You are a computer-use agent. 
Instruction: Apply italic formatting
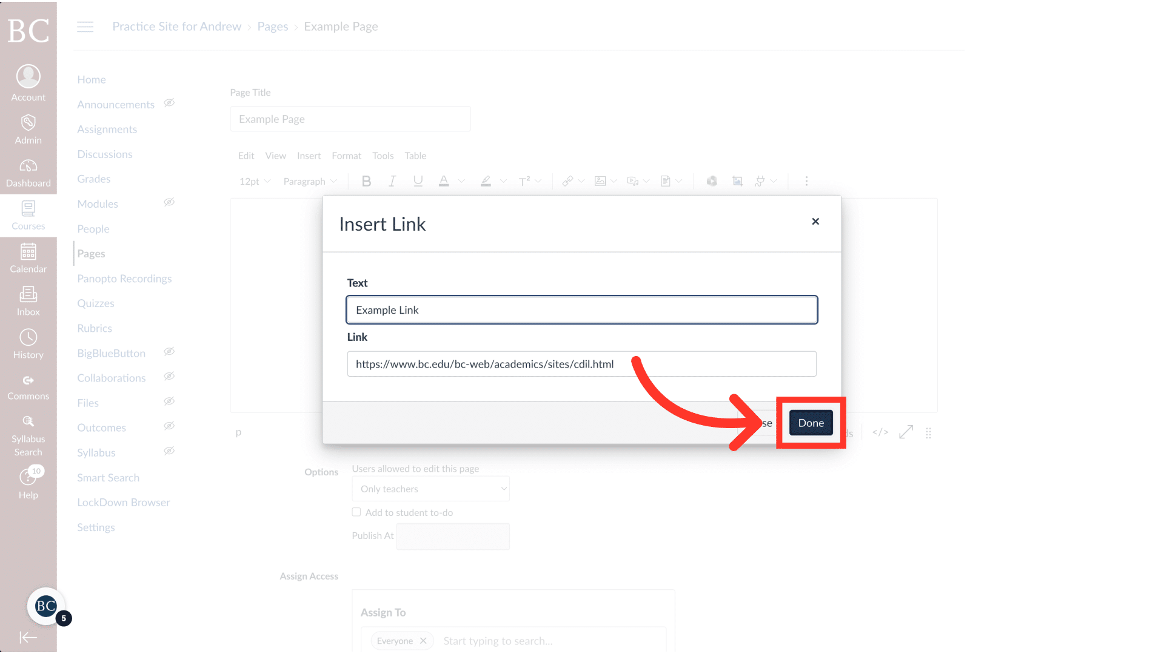392,180
